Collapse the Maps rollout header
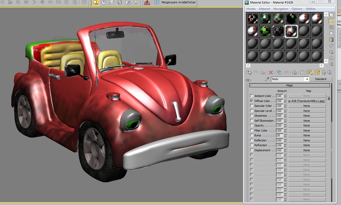Image resolution: width=341 pixels, height=205 pixels. [x=289, y=86]
